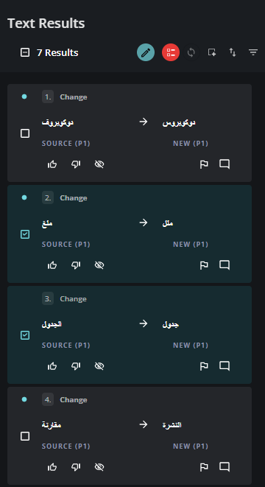Thumbs down result 2 change
Image resolution: width=265 pixels, height=487 pixels.
(76, 265)
